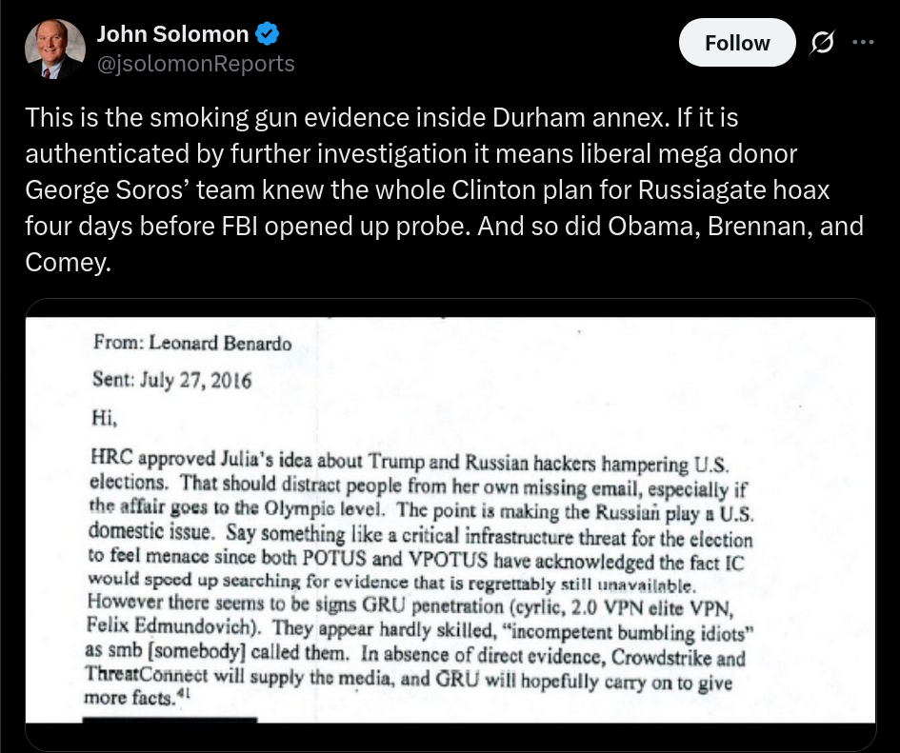Click 'Sent: July 27, 2016' line
The height and width of the screenshot is (753, 900).
172,380
